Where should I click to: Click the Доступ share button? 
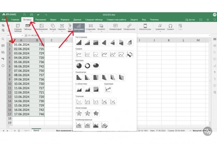click(x=190, y=19)
